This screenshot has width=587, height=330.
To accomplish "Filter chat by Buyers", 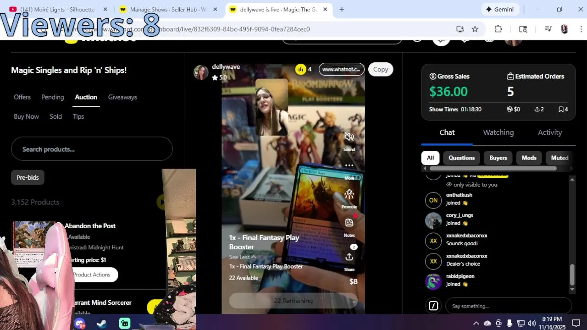I will [x=498, y=158].
